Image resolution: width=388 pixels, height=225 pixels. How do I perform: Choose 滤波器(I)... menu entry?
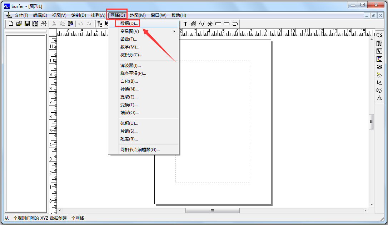pyautogui.click(x=144, y=66)
